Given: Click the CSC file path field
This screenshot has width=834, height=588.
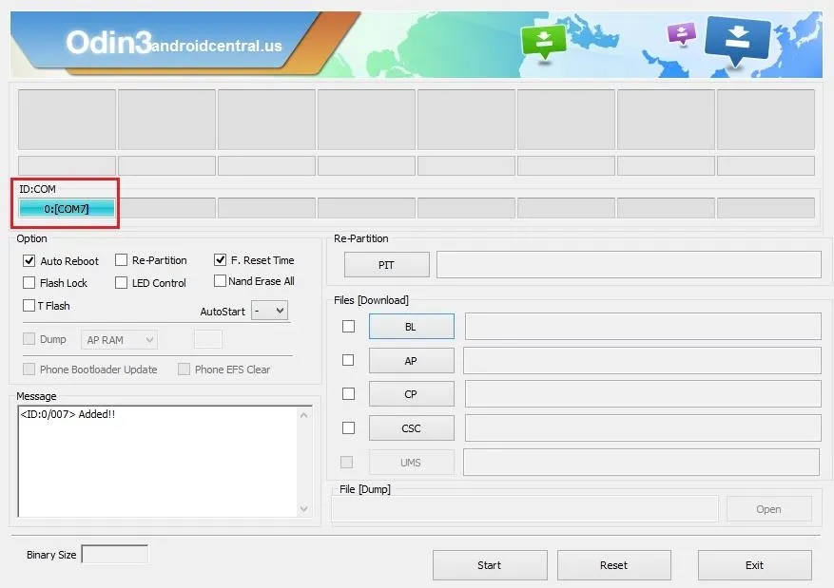Looking at the screenshot, I should pos(643,428).
